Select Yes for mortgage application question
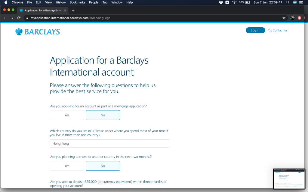The height and width of the screenshot is (192, 308). coord(67,115)
